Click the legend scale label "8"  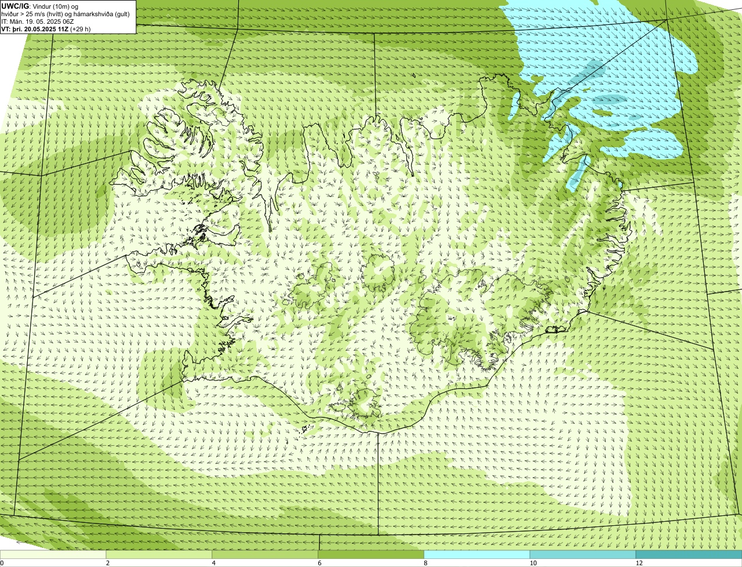click(425, 563)
